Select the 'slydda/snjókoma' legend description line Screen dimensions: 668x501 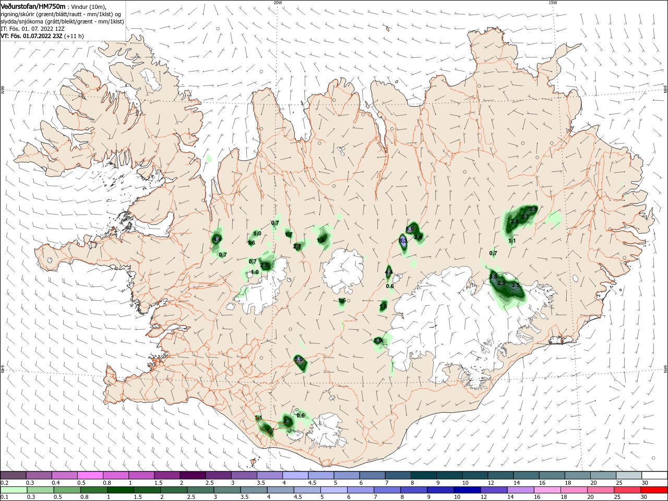pos(62,21)
